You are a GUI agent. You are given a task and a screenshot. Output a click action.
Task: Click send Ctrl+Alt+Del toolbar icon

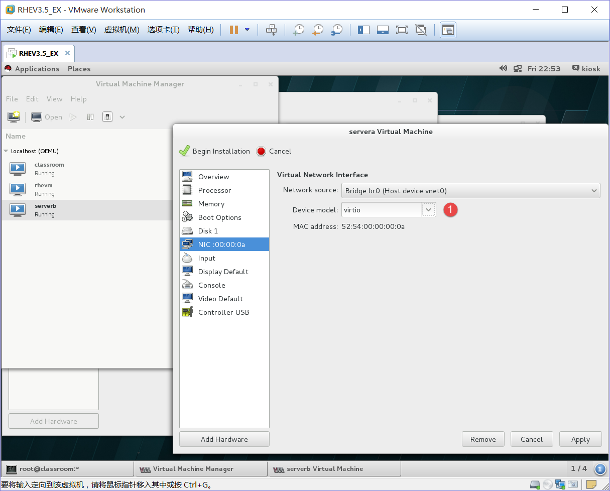(x=271, y=30)
